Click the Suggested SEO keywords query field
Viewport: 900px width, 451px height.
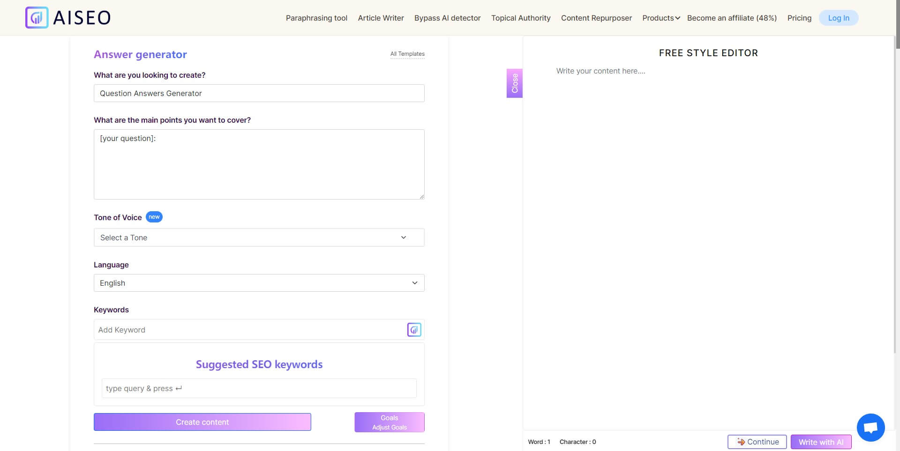[x=259, y=388]
